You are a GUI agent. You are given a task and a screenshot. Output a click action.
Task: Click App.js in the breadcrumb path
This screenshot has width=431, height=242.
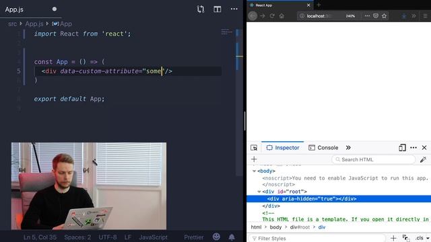[x=34, y=24]
